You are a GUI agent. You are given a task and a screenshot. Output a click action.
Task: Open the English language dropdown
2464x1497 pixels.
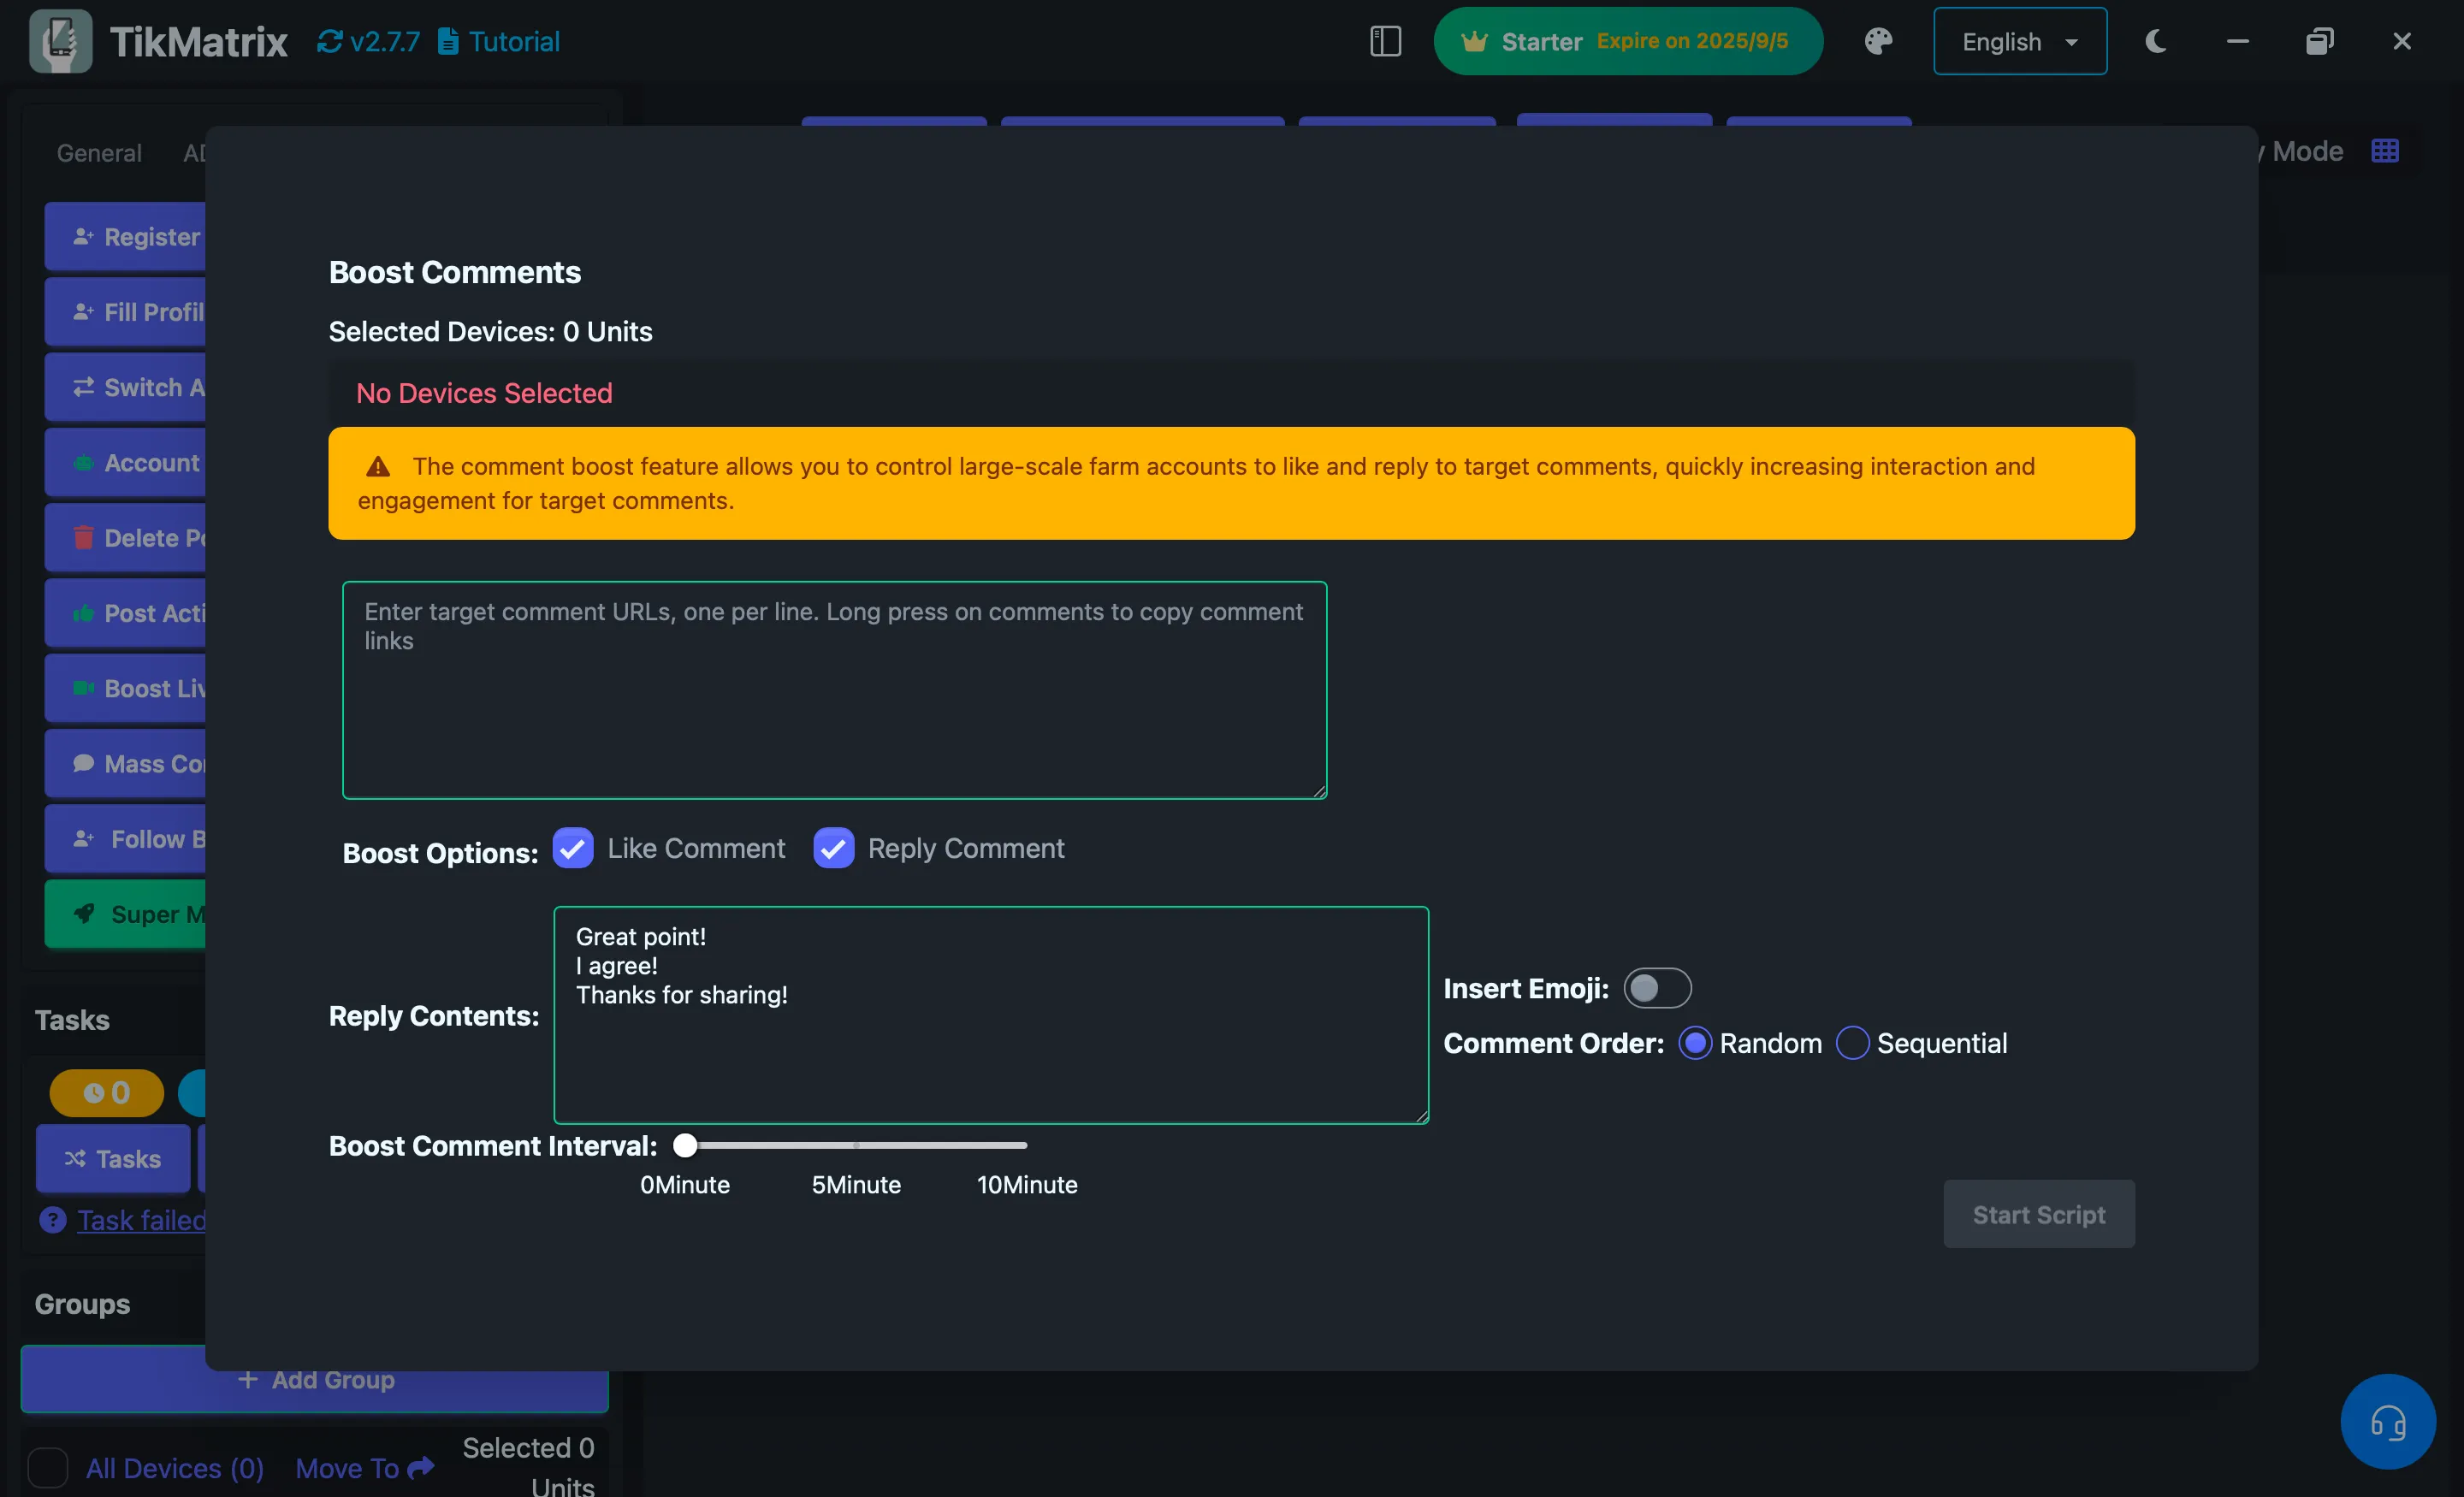pyautogui.click(x=2019, y=41)
